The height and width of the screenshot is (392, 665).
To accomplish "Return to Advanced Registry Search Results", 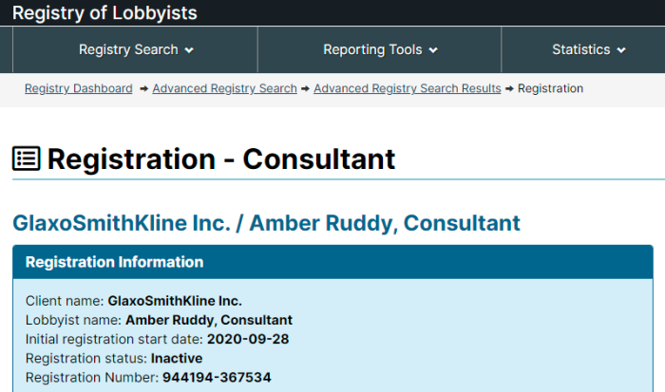I will (408, 88).
